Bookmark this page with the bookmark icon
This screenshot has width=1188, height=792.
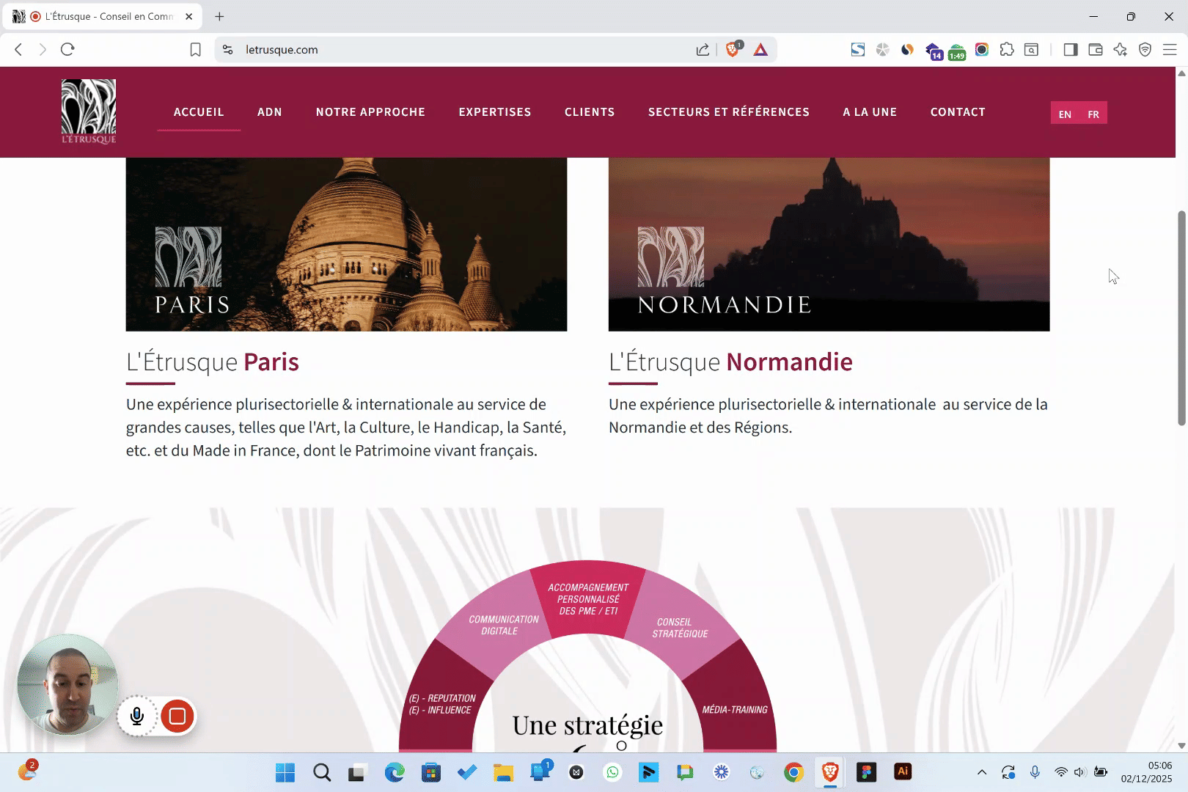click(195, 50)
